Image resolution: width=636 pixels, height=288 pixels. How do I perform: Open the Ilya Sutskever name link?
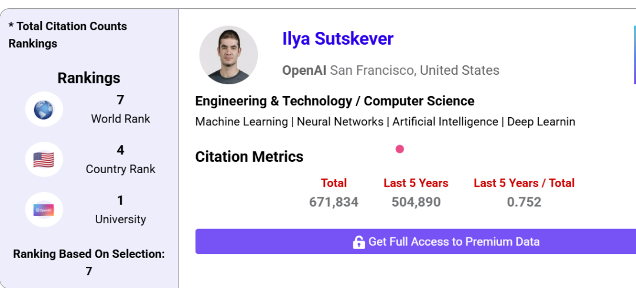click(337, 39)
